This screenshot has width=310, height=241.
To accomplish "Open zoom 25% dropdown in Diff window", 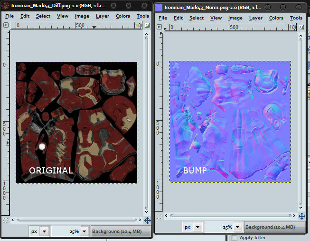I will coord(85,231).
